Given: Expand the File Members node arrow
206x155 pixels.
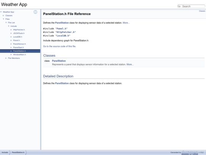Looking at the screenshot, I should pyautogui.click(x=6, y=58).
